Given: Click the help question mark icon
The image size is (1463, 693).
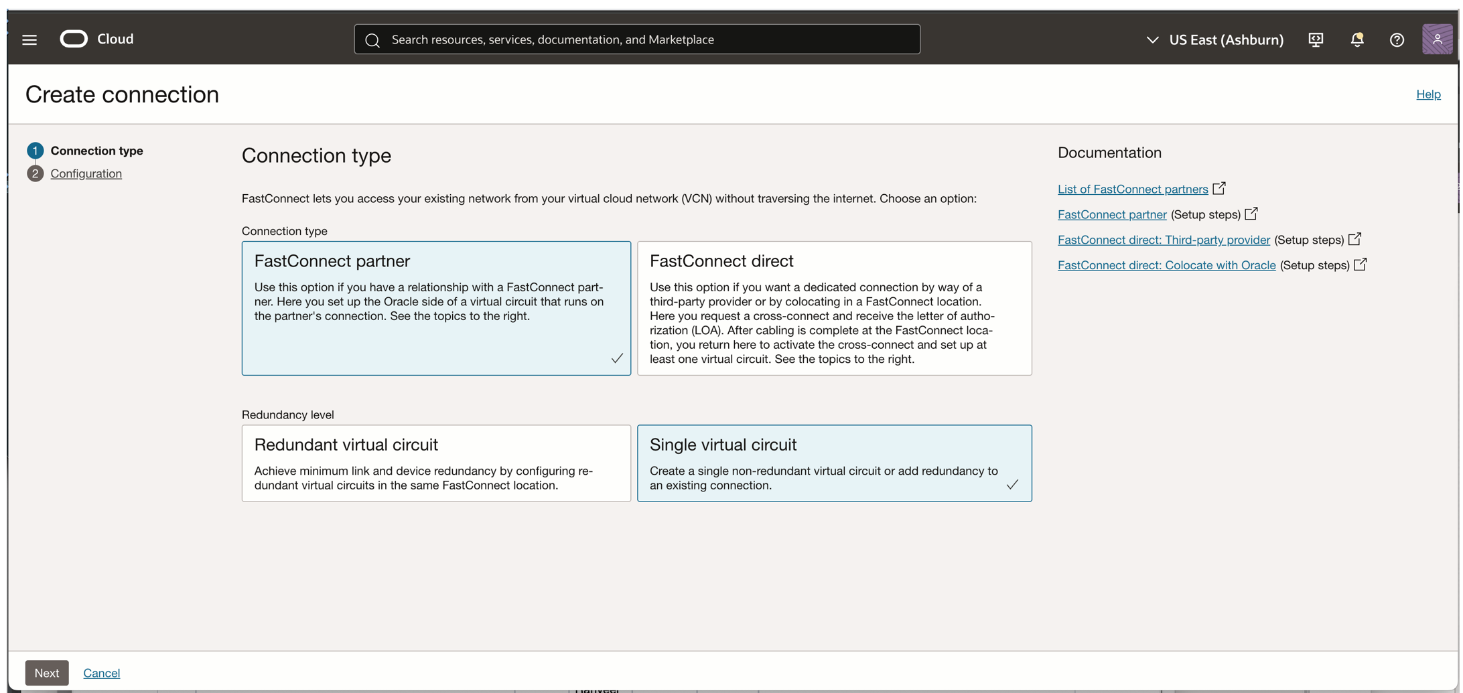Looking at the screenshot, I should point(1396,40).
